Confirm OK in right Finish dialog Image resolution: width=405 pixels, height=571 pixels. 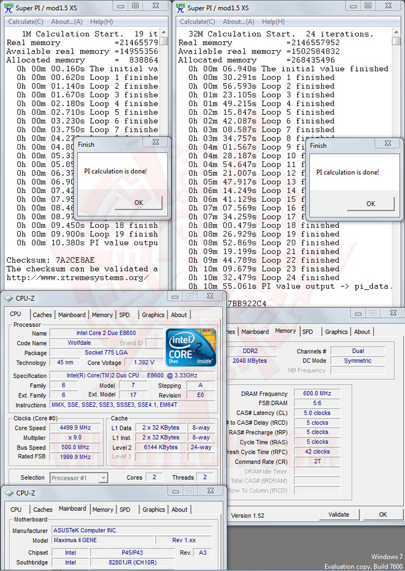(370, 204)
